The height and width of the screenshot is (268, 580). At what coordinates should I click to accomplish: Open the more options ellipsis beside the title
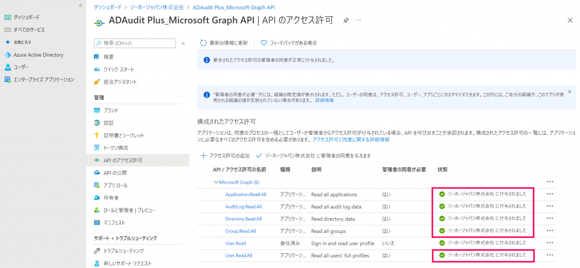[358, 20]
